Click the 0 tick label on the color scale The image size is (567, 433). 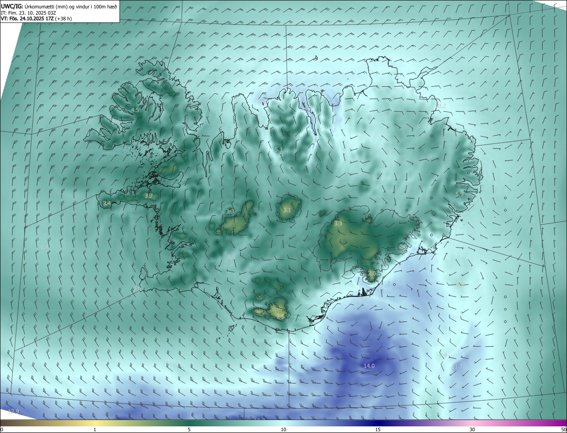2,429
